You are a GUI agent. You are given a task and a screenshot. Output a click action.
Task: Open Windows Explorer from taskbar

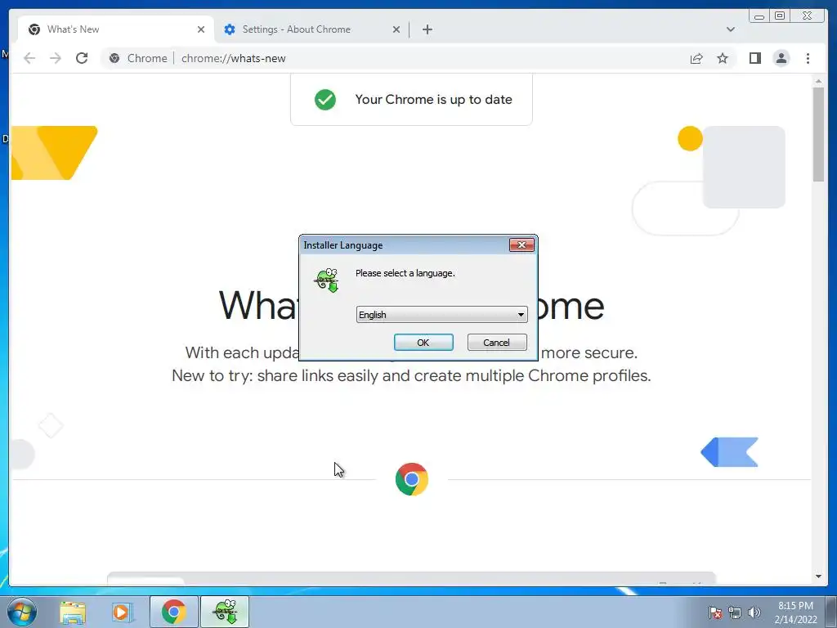pos(73,612)
